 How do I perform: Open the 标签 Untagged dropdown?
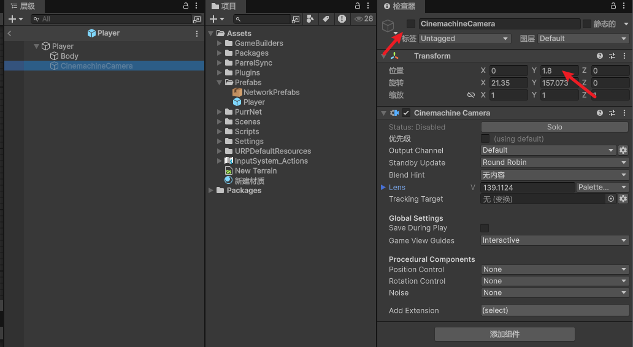(x=465, y=39)
